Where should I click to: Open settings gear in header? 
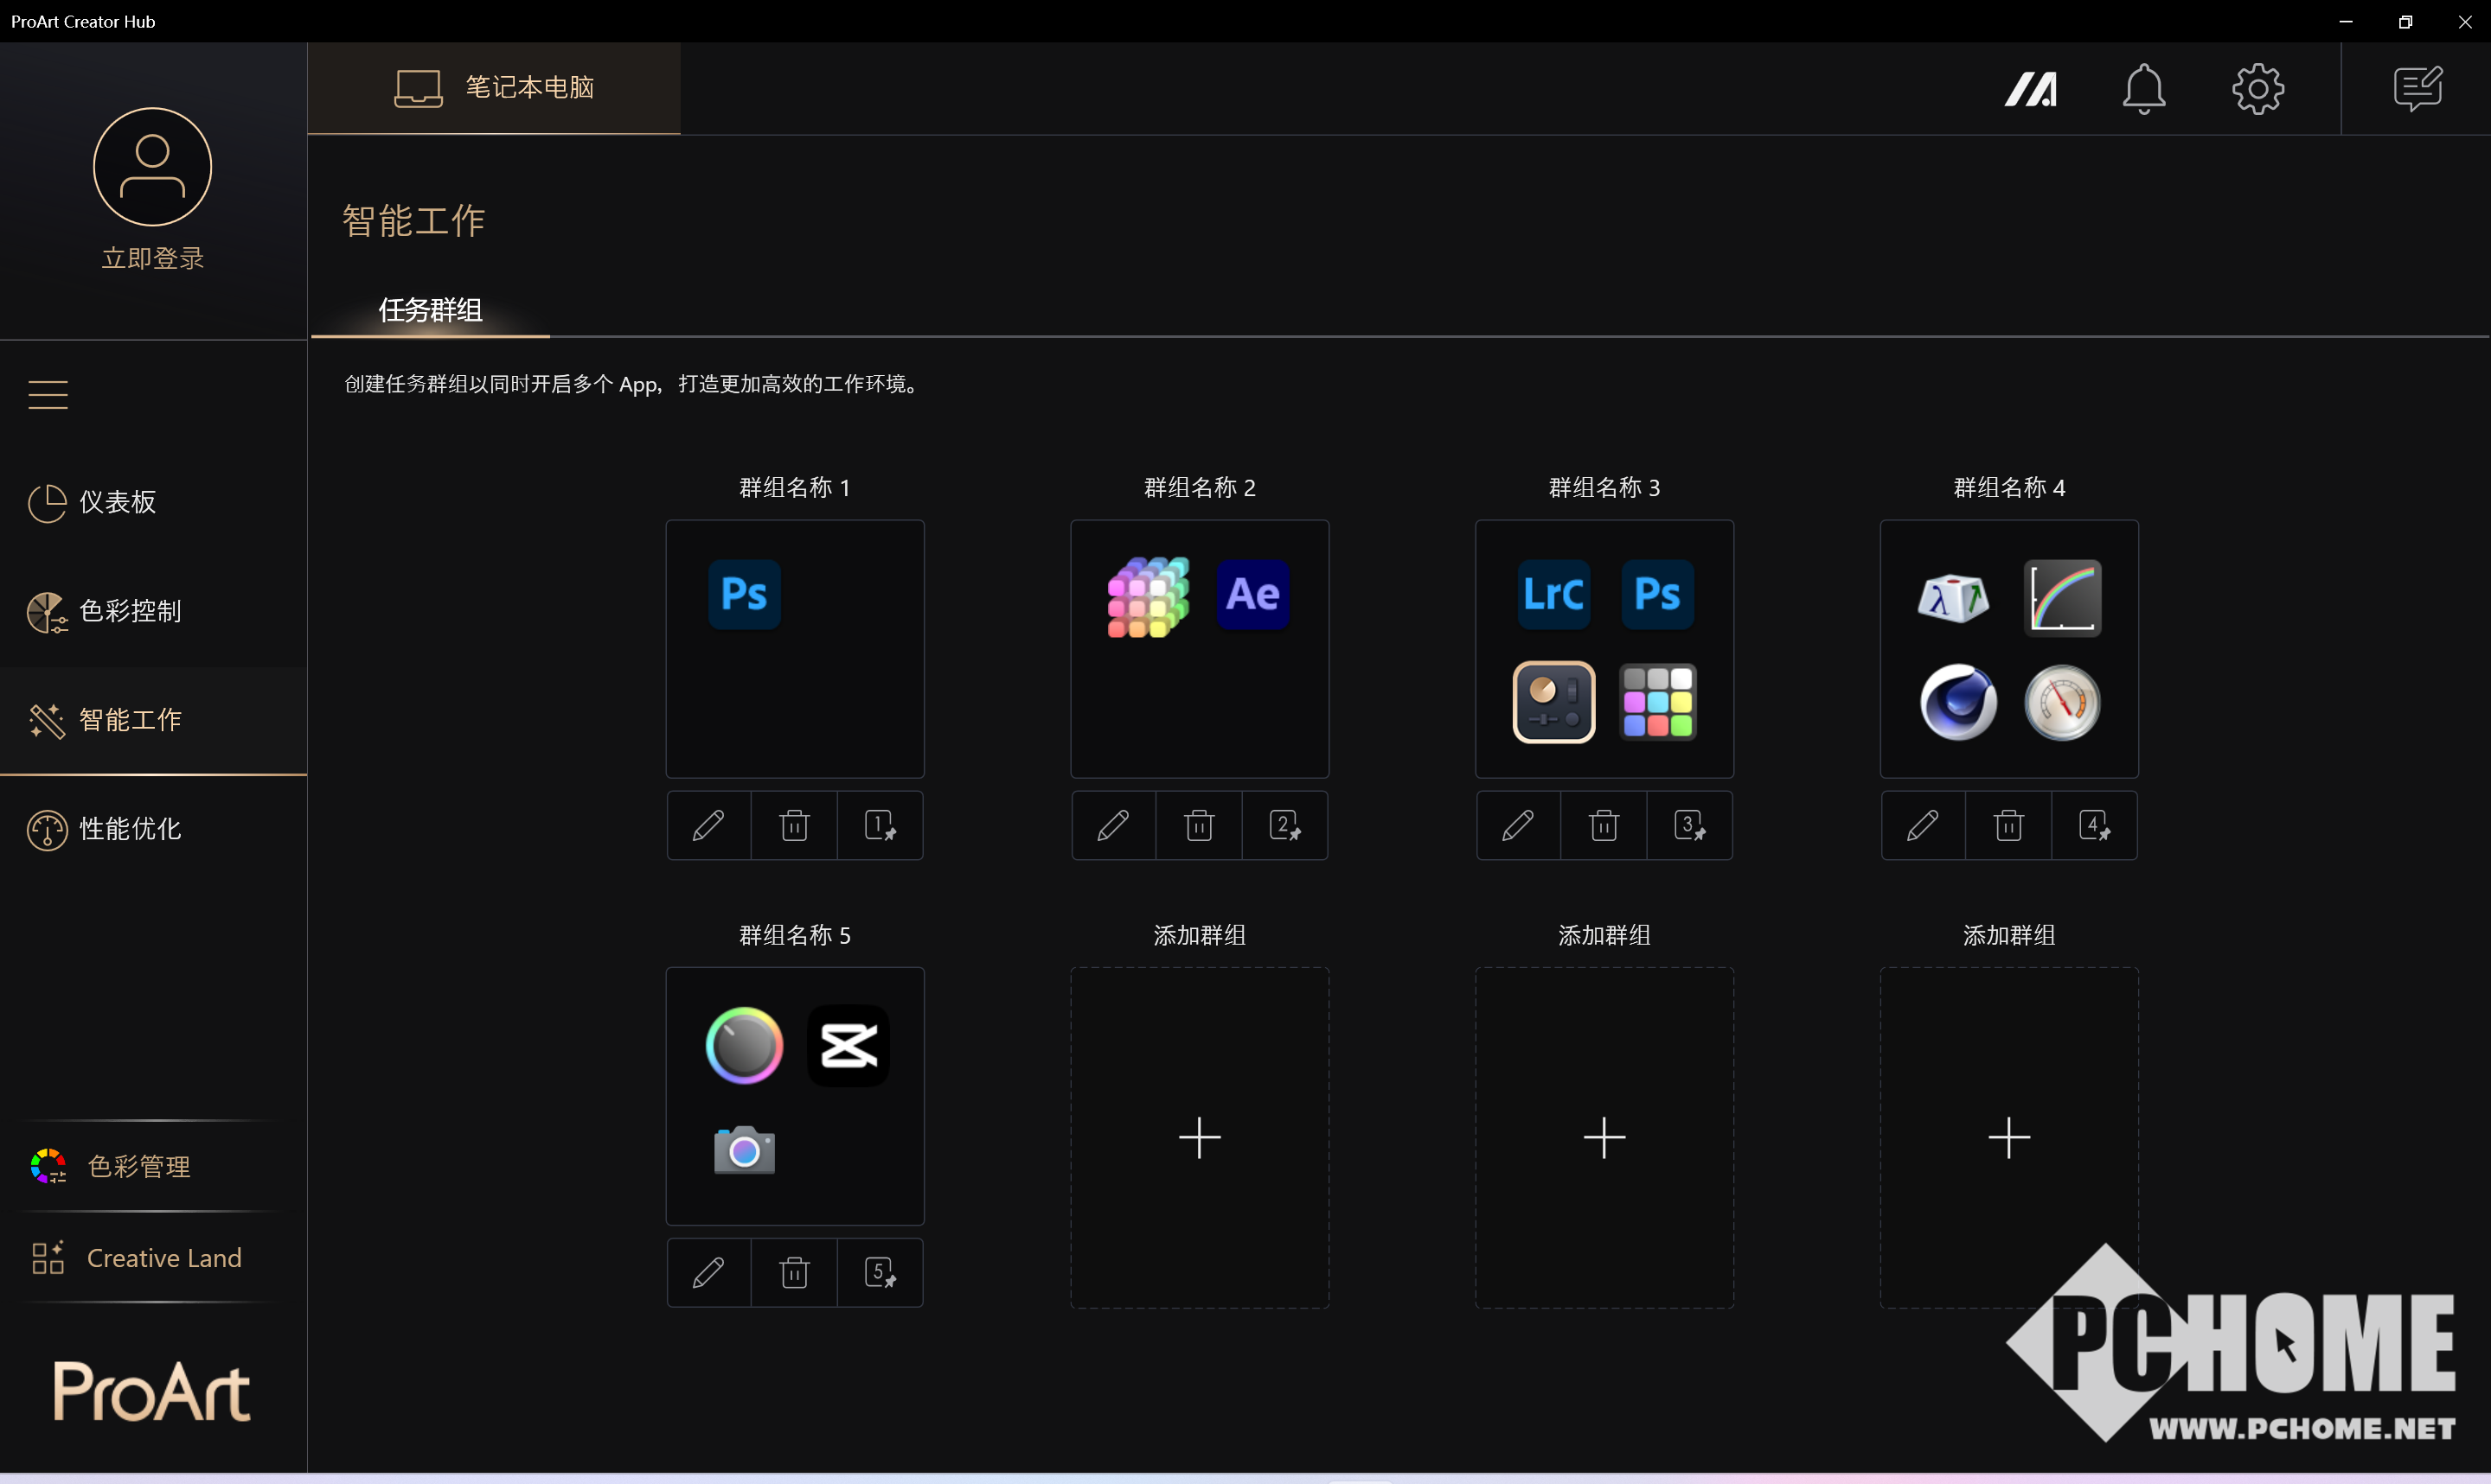point(2258,89)
